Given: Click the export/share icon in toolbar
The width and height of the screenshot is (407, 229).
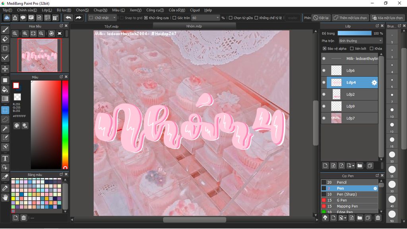Looking at the screenshot, I should (15, 18).
